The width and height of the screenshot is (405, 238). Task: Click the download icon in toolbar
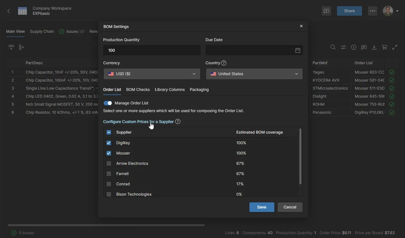374,47
